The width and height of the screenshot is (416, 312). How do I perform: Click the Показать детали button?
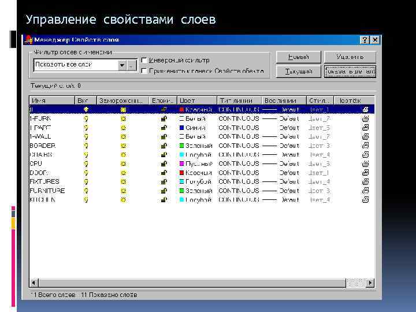tap(350, 72)
